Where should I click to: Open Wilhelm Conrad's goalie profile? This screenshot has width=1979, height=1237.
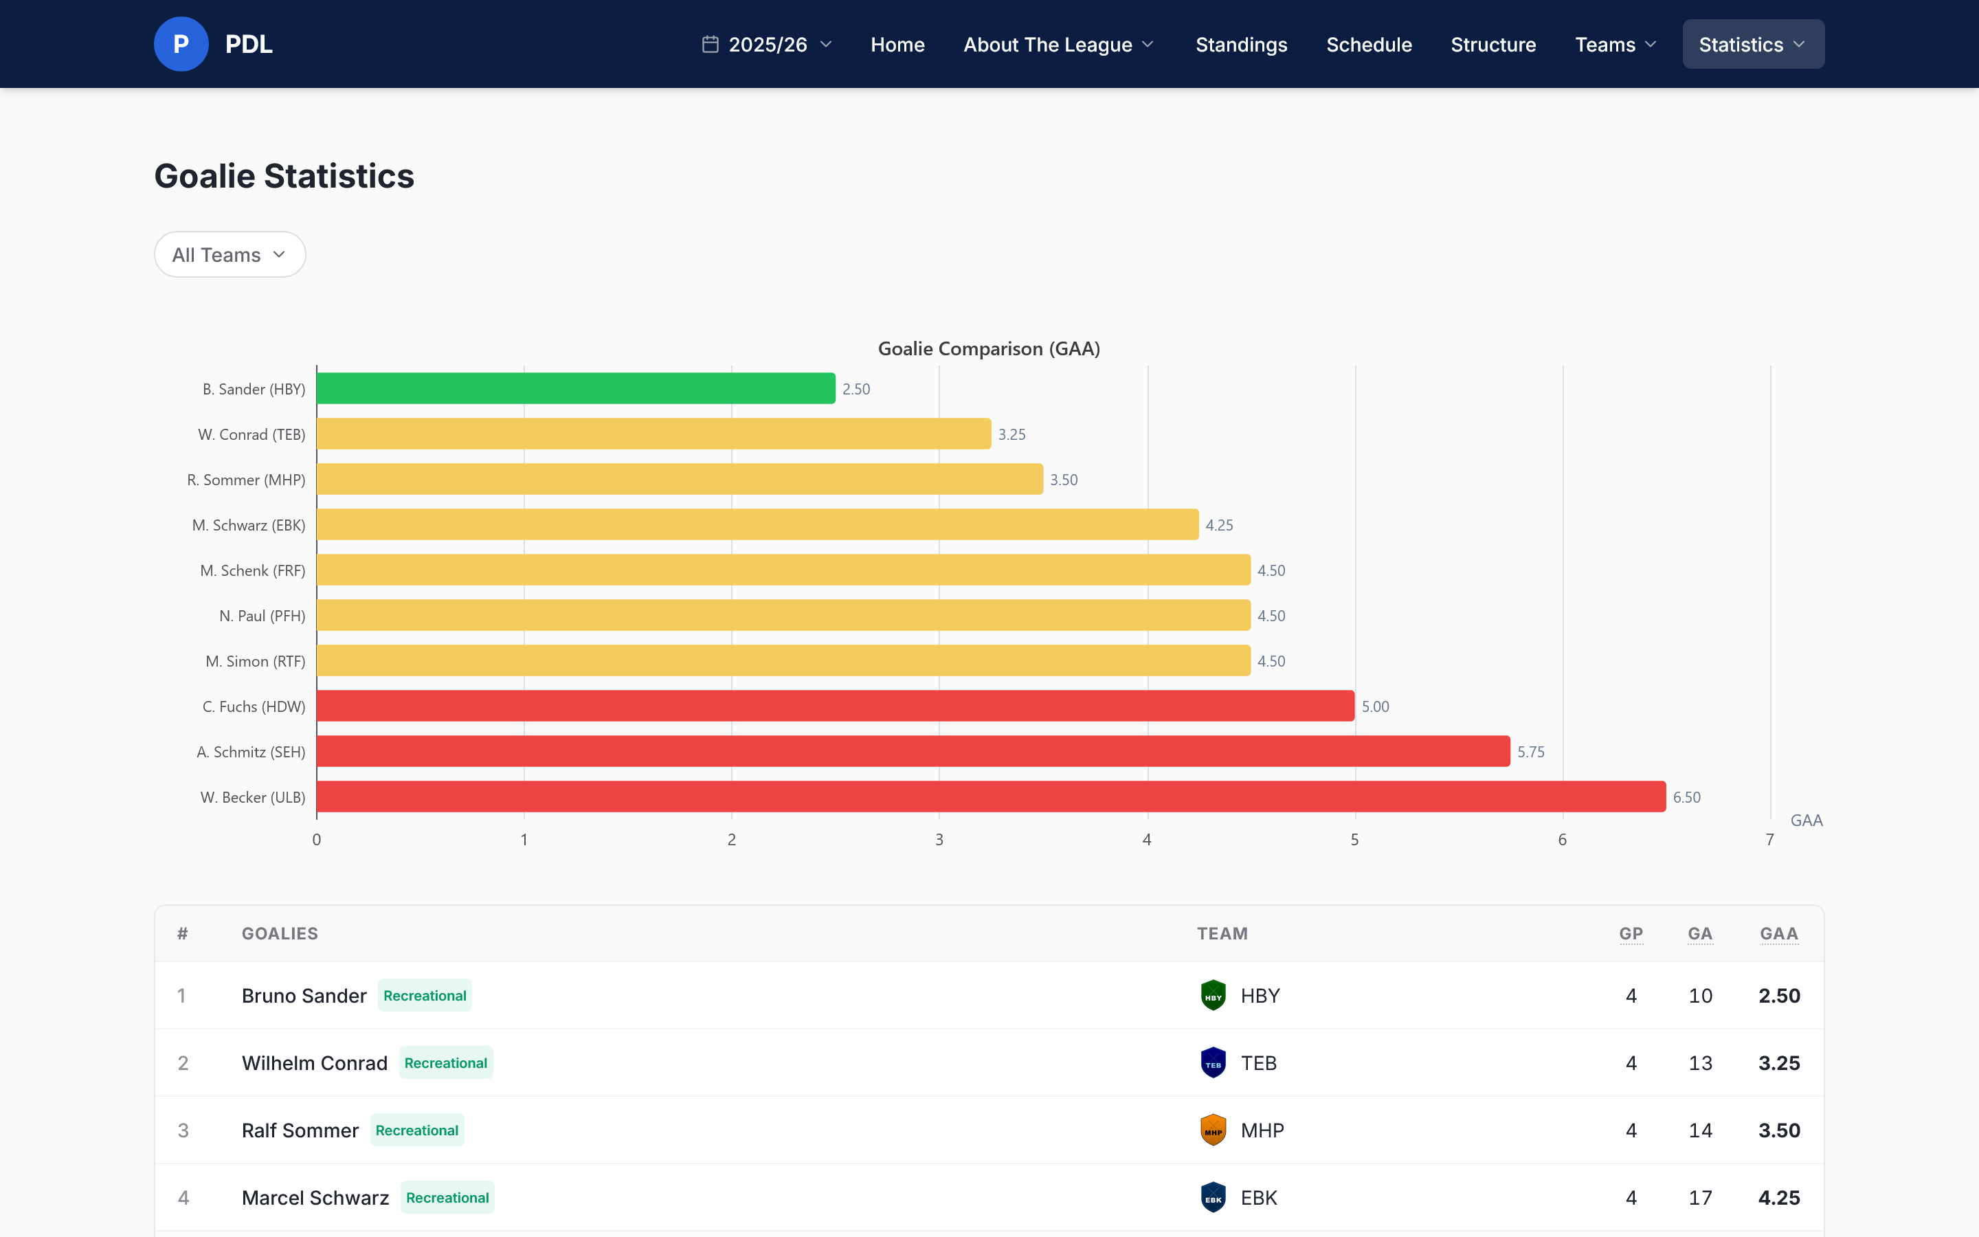(315, 1062)
